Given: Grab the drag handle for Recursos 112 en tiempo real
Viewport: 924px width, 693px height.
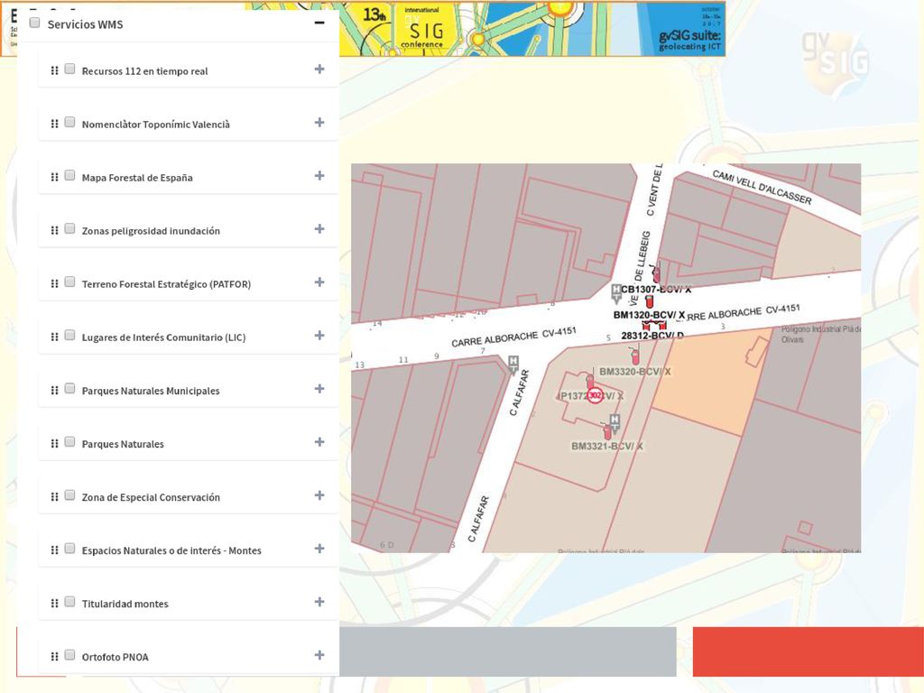Looking at the screenshot, I should point(54,70).
